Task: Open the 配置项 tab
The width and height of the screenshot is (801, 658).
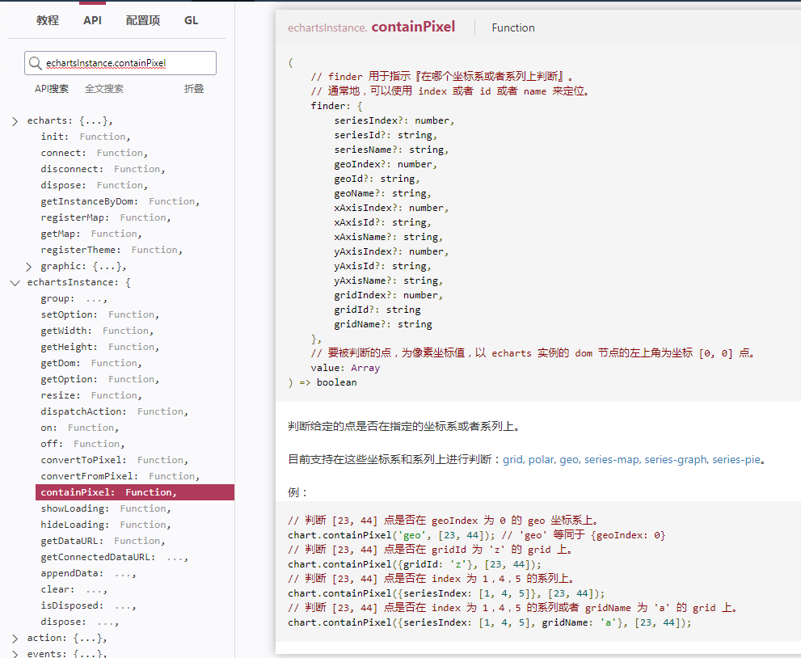Action: [142, 20]
